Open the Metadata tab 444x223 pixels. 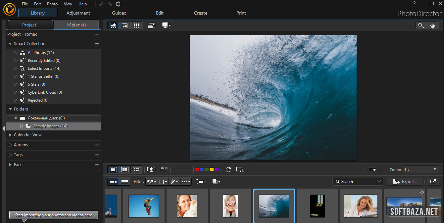76,25
